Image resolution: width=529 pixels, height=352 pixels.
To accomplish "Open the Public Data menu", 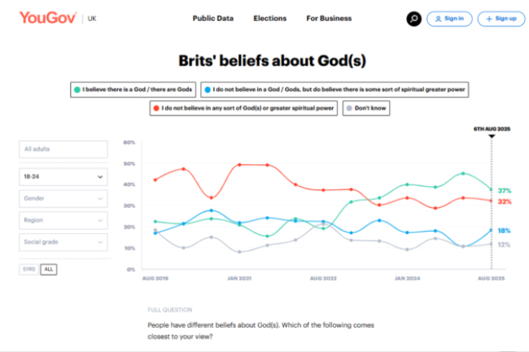I will tap(214, 18).
